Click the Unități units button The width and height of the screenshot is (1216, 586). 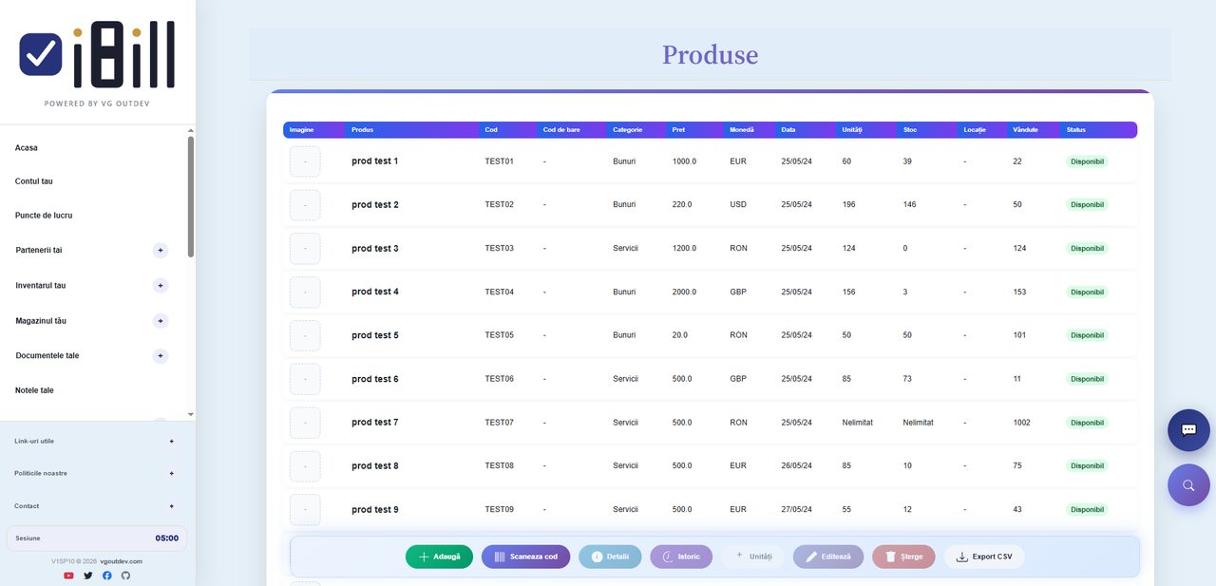click(753, 557)
